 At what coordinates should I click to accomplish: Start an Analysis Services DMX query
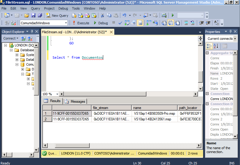coord(87,15)
